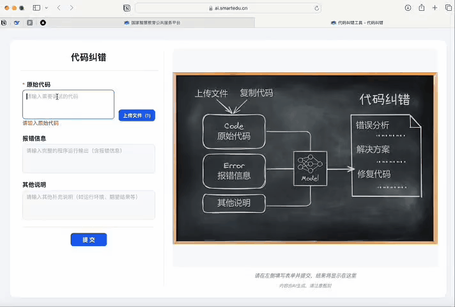The image size is (455, 307).
Task: Click the ai.smartedu.cn address bar
Action: 228,8
